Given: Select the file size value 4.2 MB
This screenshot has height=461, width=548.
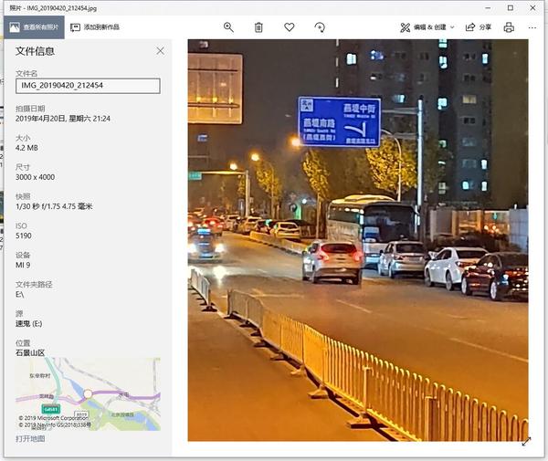Looking at the screenshot, I should click(26, 148).
